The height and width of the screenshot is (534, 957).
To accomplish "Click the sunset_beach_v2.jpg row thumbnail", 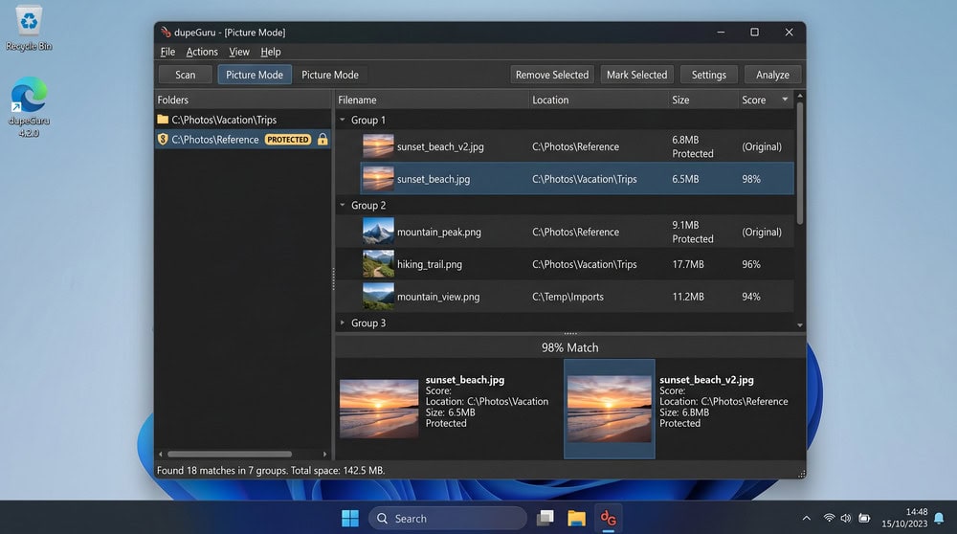I will click(378, 146).
